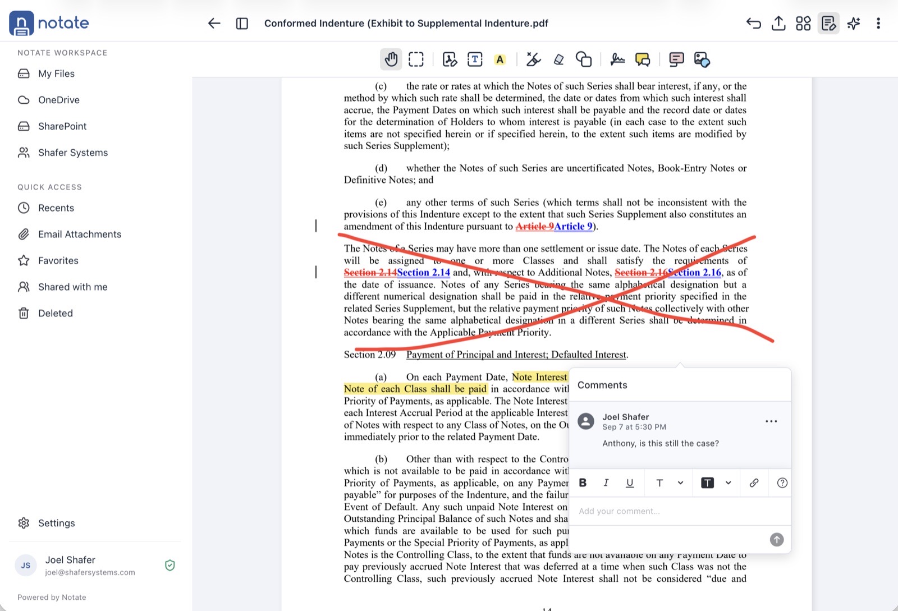
Task: Open SharePoint location
Action: click(x=62, y=126)
